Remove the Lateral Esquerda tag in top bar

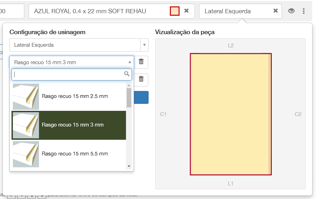pyautogui.click(x=276, y=11)
